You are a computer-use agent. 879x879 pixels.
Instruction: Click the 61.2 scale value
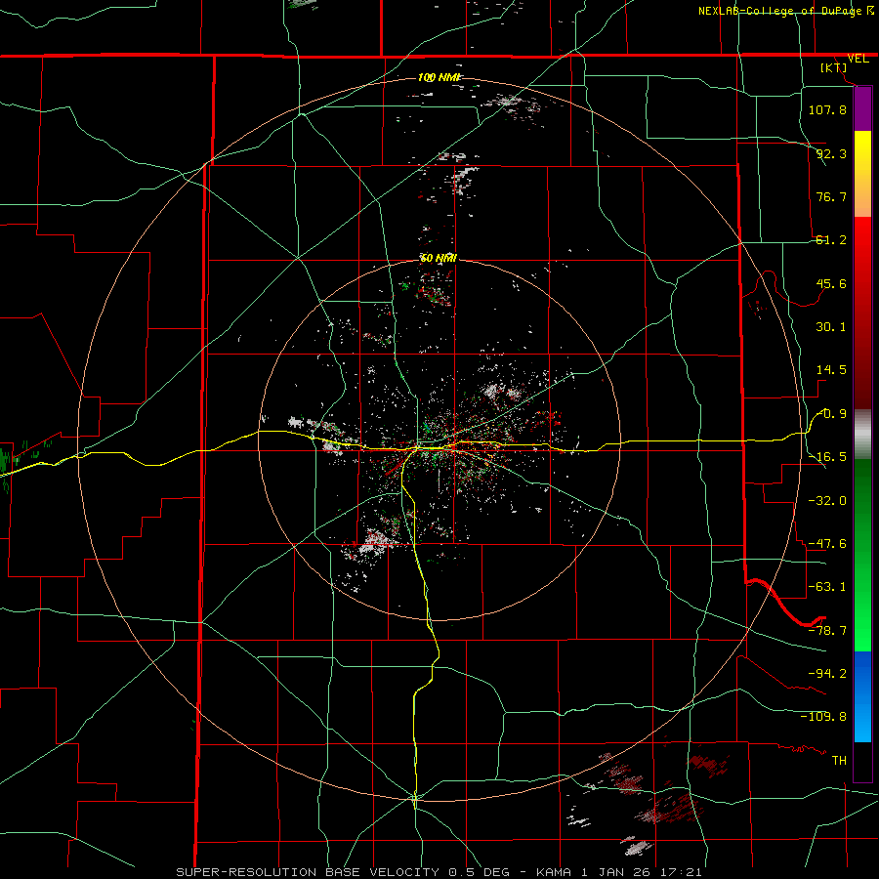pyautogui.click(x=831, y=240)
